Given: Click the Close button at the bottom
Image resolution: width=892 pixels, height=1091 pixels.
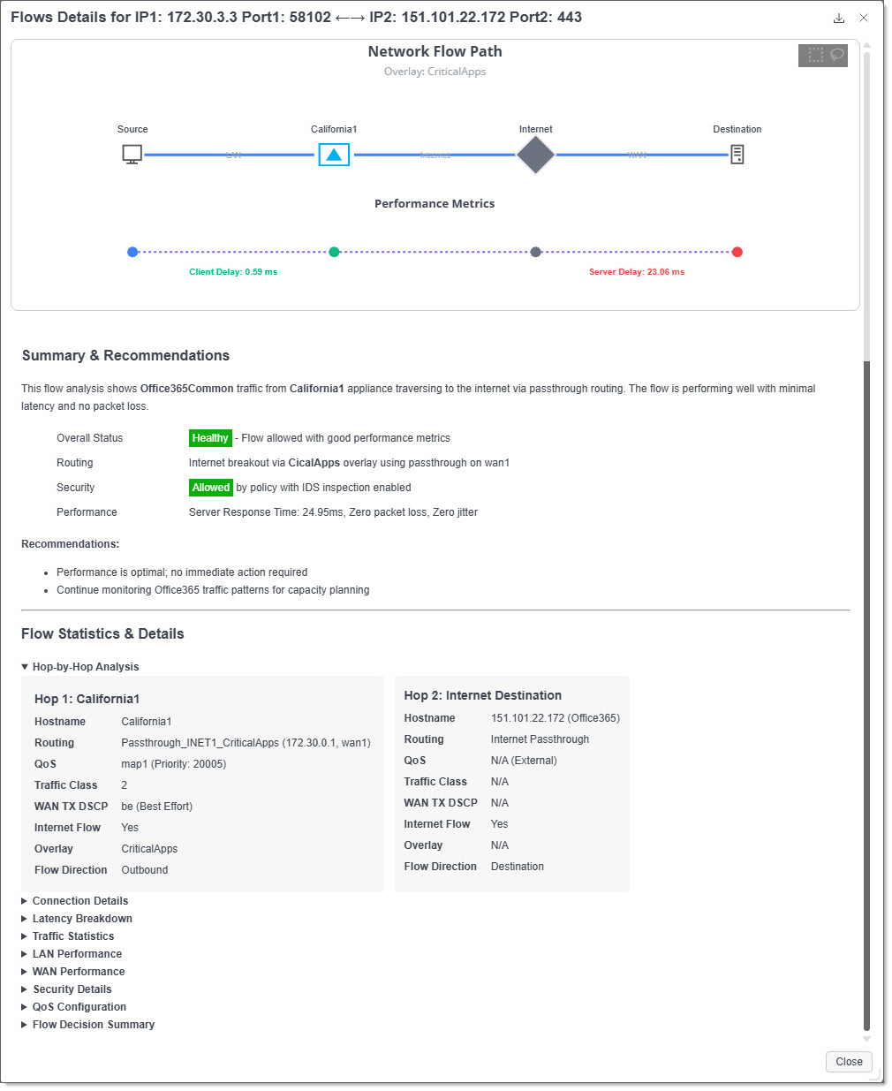Looking at the screenshot, I should point(849,1062).
